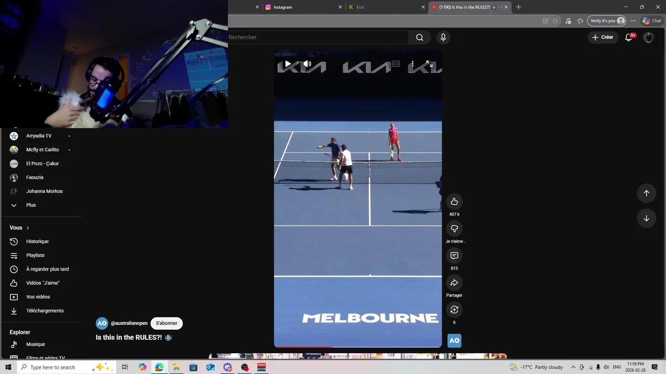The width and height of the screenshot is (666, 374).
Task: Show hidden system tray icons
Action: [573, 367]
